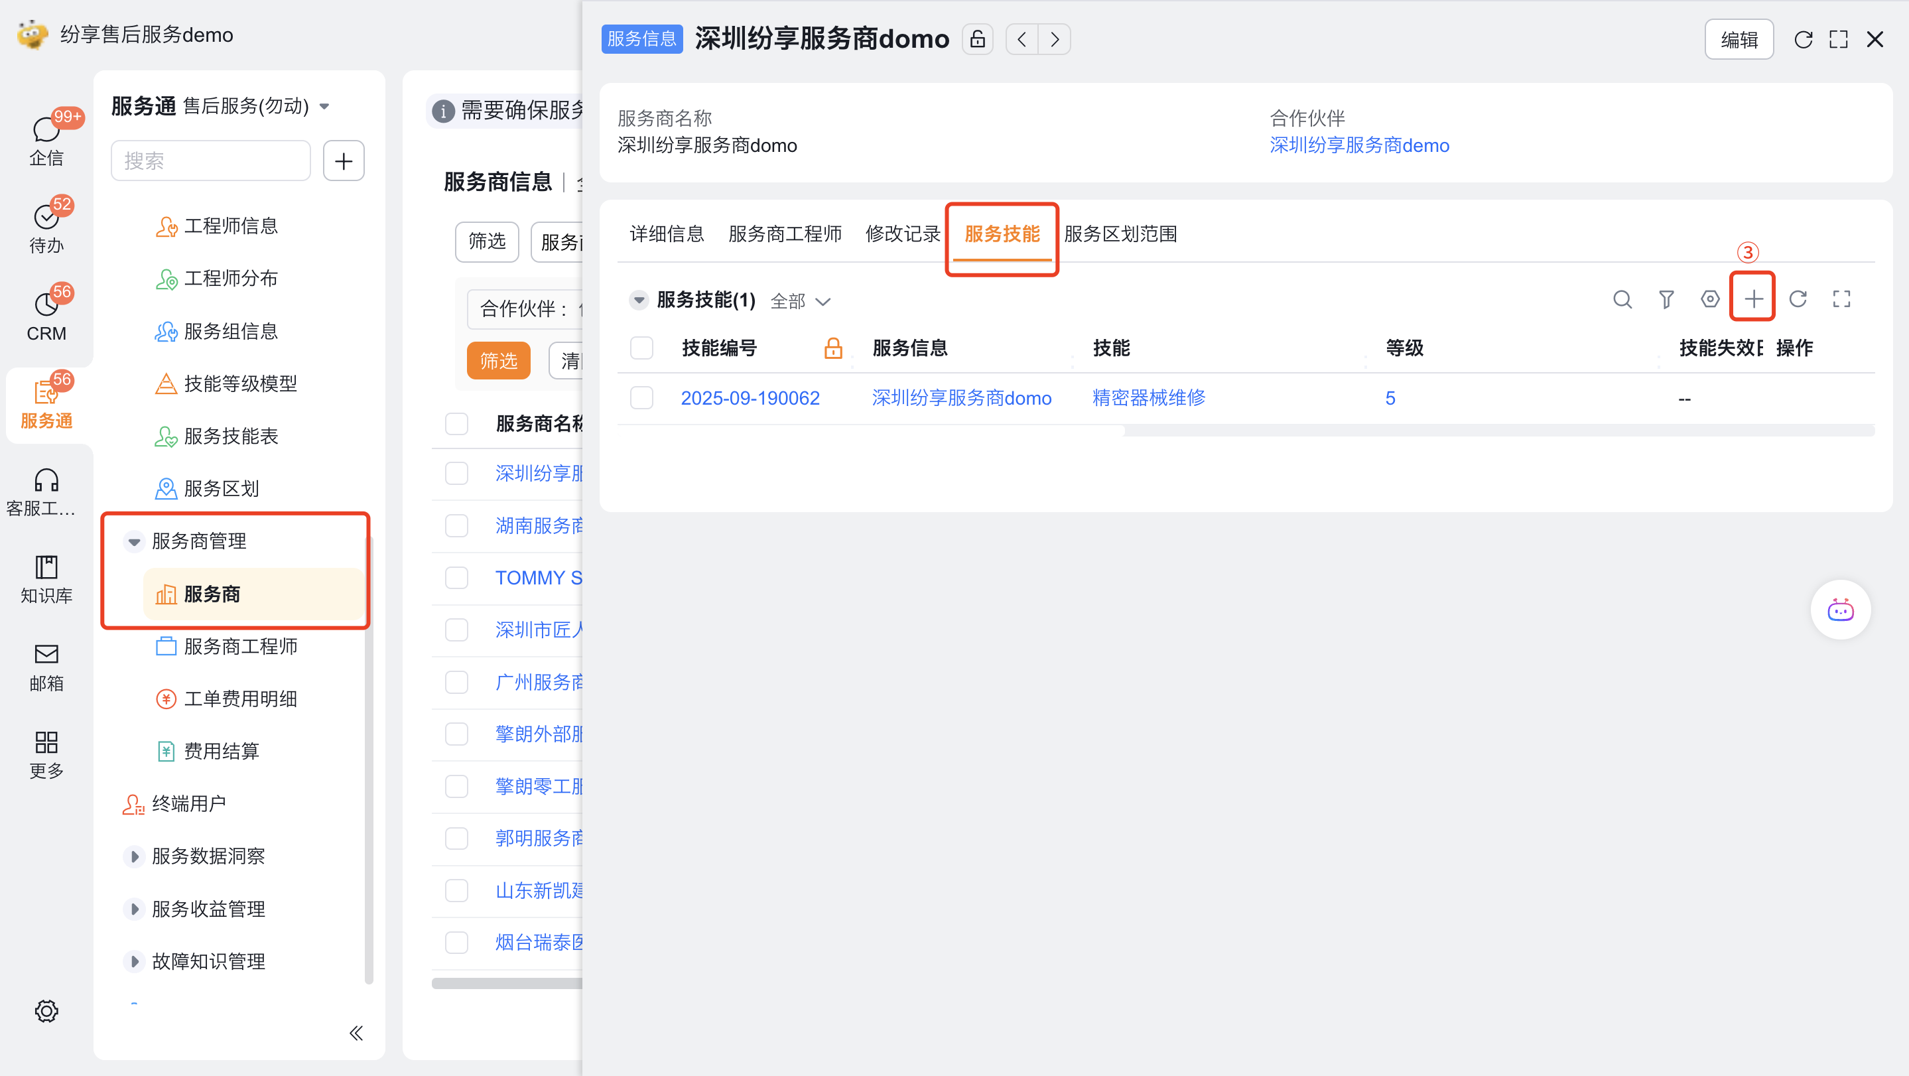
Task: Open the AI assistant robot floating icon
Action: click(1840, 610)
